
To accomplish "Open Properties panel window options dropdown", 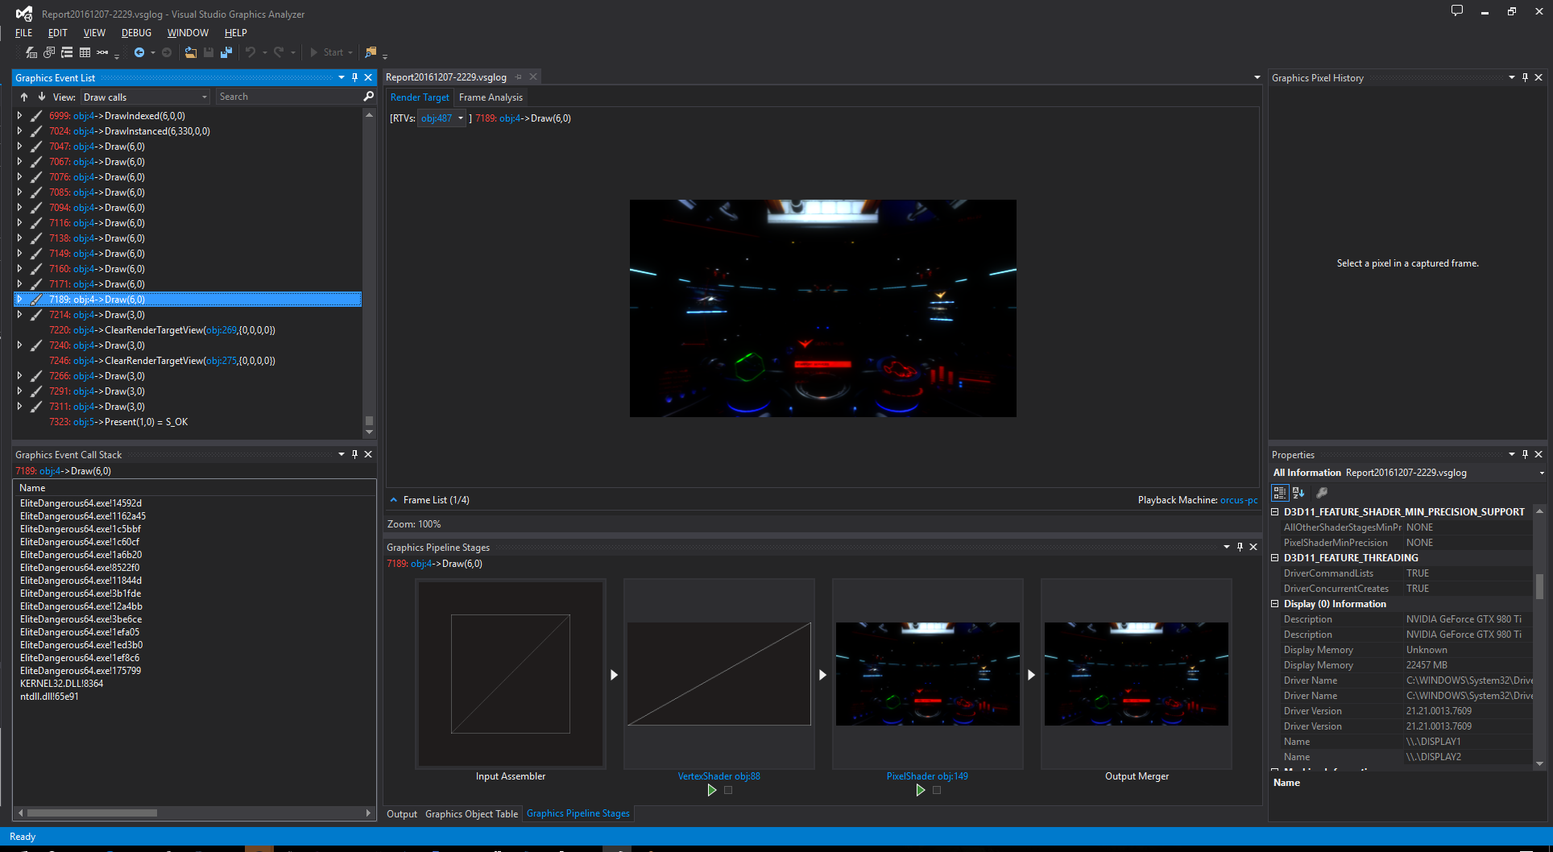I will pyautogui.click(x=1512, y=455).
